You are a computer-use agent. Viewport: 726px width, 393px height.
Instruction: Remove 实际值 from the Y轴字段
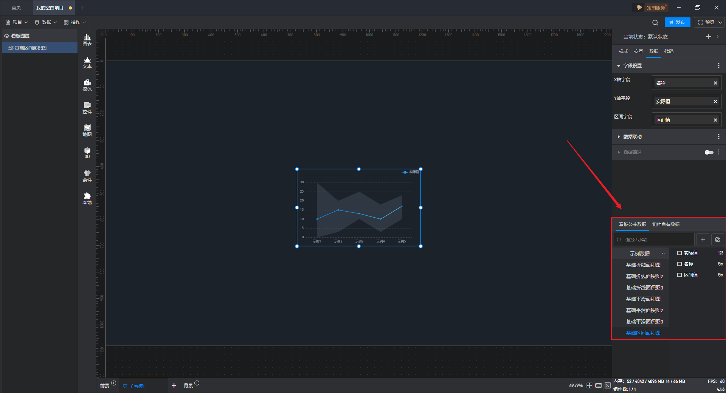[x=715, y=102]
